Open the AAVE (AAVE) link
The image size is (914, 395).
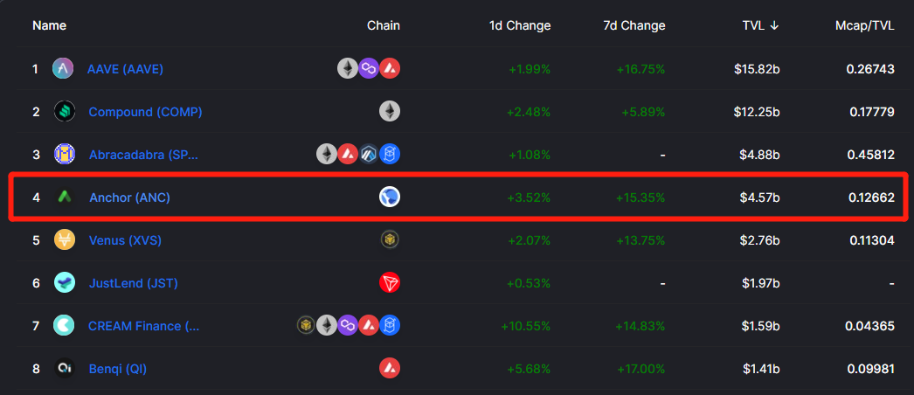[125, 69]
